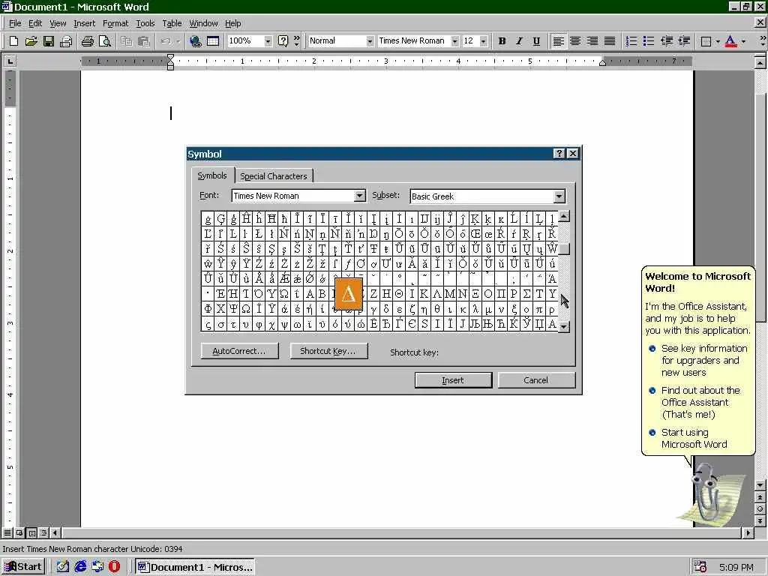Create a new blank document
768x576 pixels.
pos(13,41)
